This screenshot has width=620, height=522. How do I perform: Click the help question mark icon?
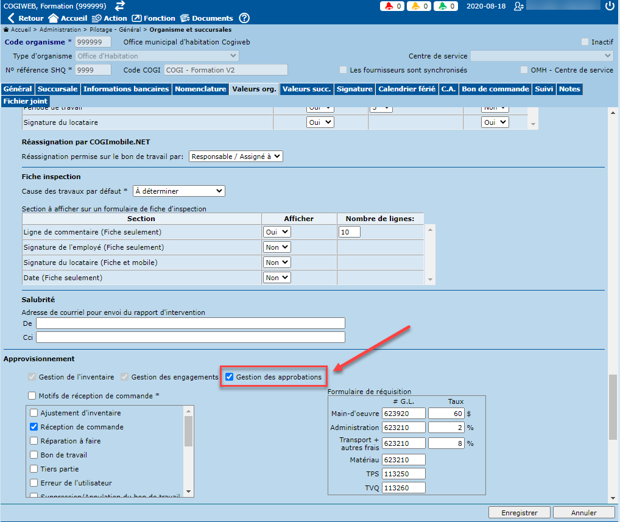244,18
